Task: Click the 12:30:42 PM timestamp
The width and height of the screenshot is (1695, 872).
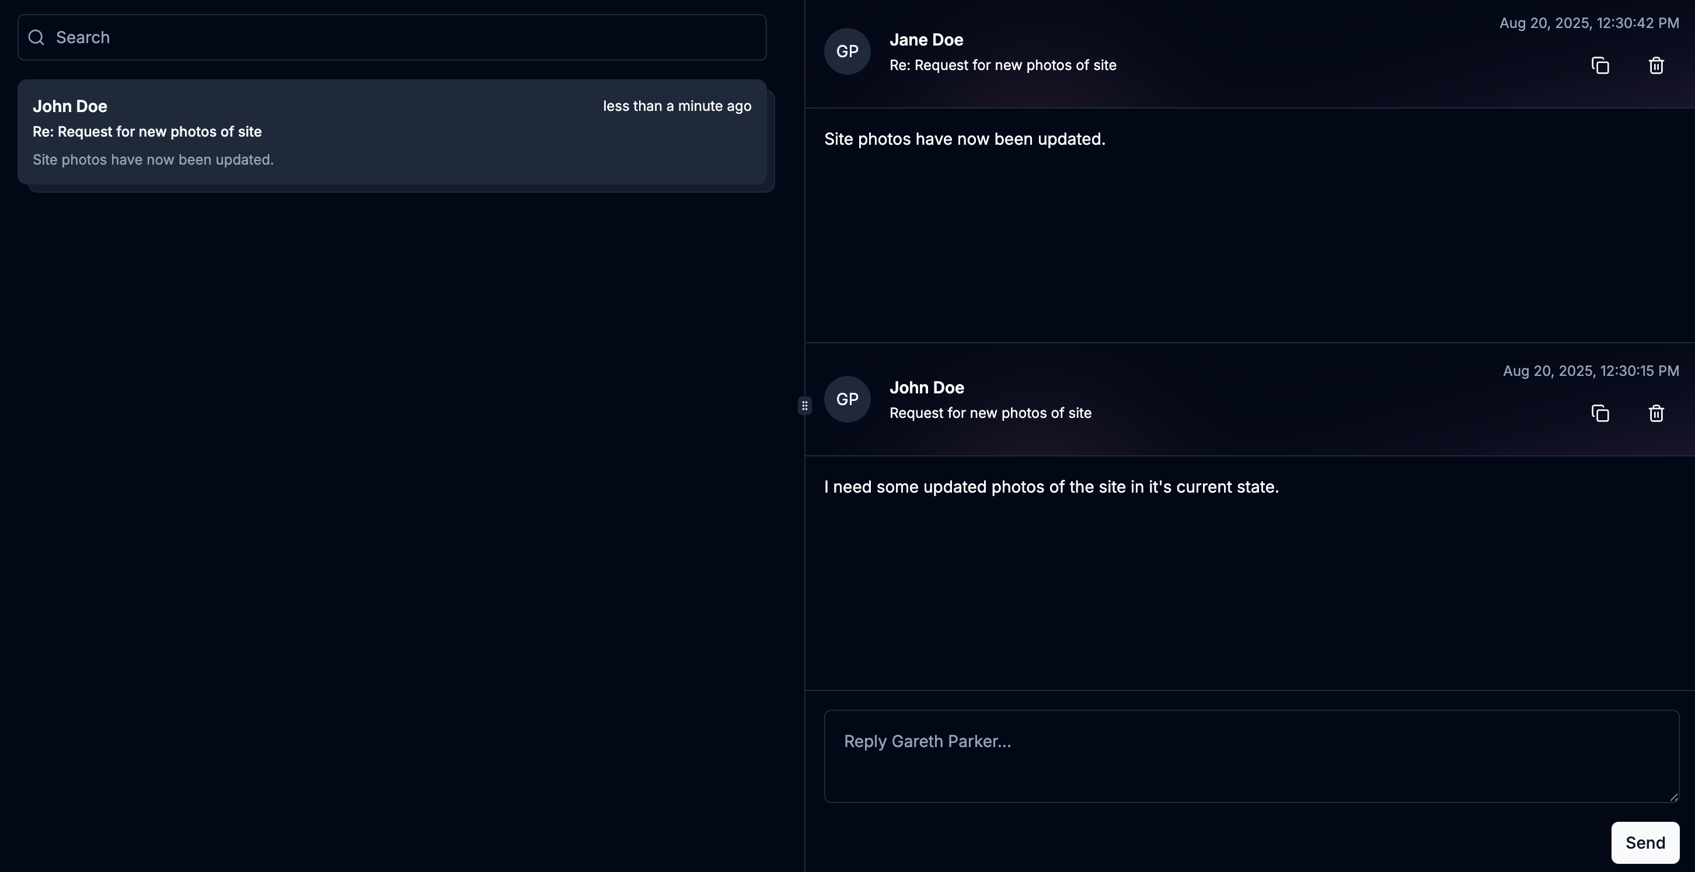Action: click(1589, 23)
